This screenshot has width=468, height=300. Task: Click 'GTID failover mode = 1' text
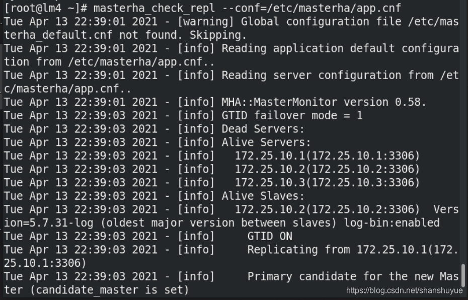click(292, 116)
